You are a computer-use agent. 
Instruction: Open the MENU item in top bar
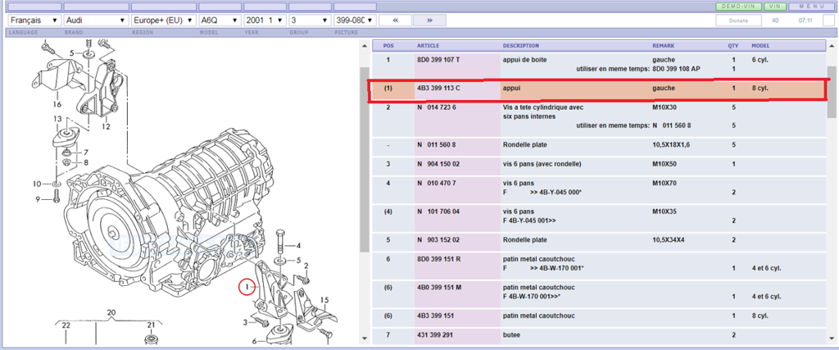coord(812,6)
